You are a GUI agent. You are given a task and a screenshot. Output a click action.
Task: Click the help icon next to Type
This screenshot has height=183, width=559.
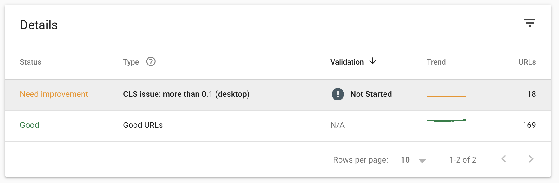click(151, 62)
